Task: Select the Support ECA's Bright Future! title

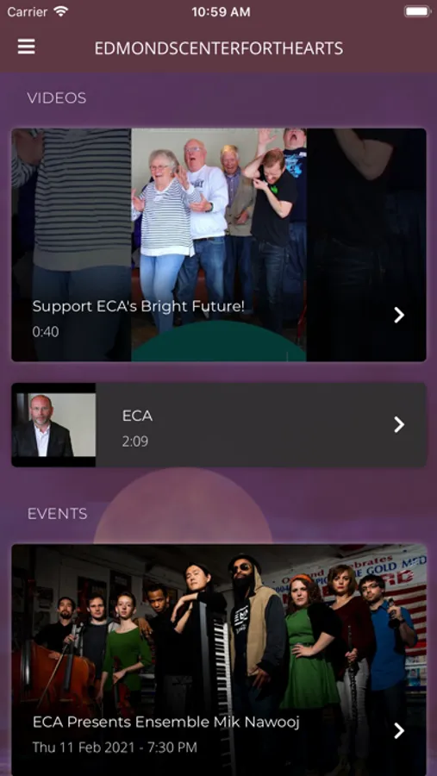Action: tap(139, 306)
